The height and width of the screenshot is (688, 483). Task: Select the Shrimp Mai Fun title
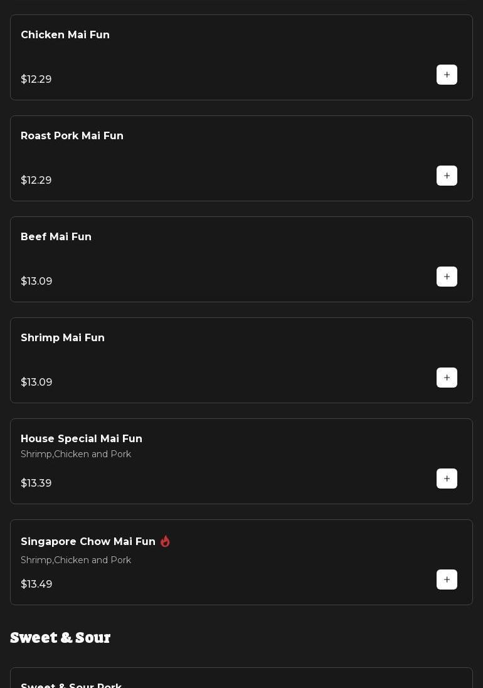click(x=63, y=338)
